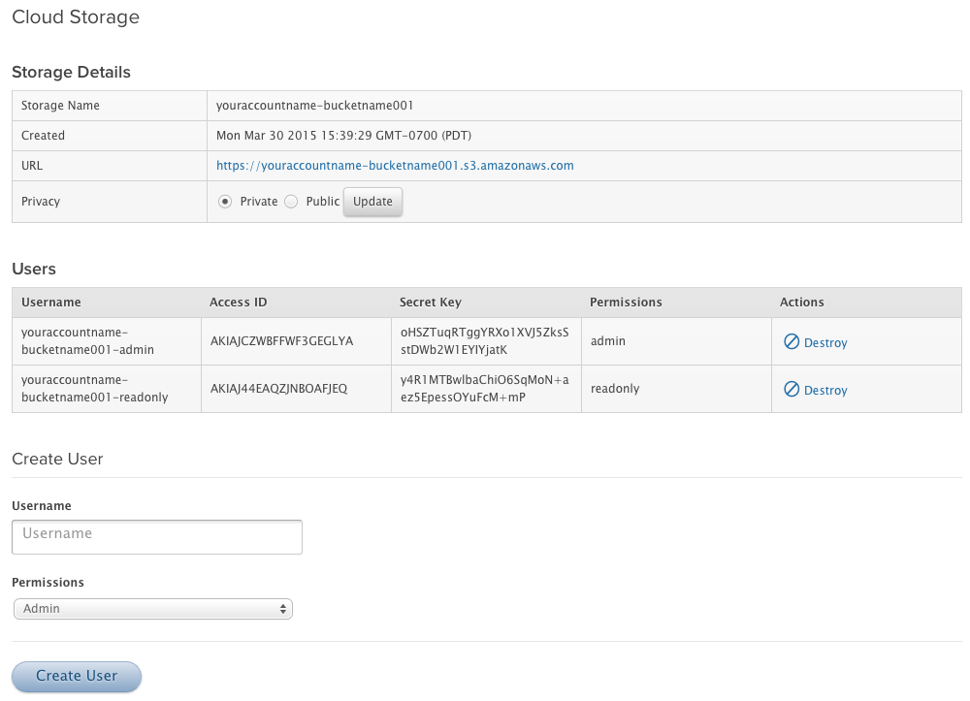Focus the Username input field
Image resolution: width=970 pixels, height=701 pixels.
pyautogui.click(x=157, y=536)
